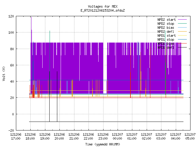Click the chart title 'Voltages for MEX'
Image resolution: width=196 pixels, height=147 pixels.
pyautogui.click(x=103, y=6)
